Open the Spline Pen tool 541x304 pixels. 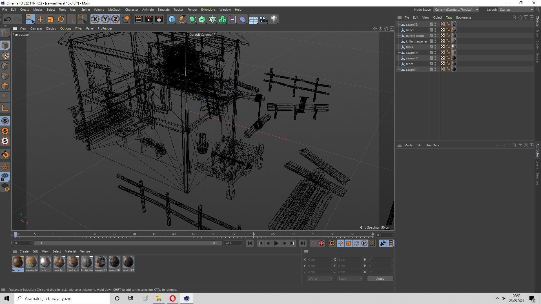[x=182, y=19]
